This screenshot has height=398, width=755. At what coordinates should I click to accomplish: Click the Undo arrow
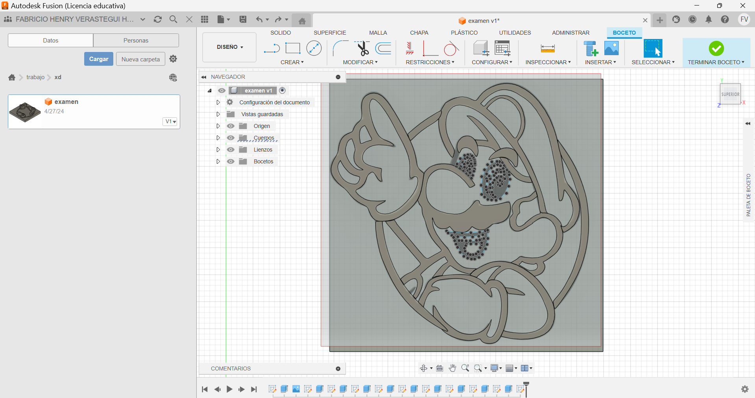tap(259, 19)
